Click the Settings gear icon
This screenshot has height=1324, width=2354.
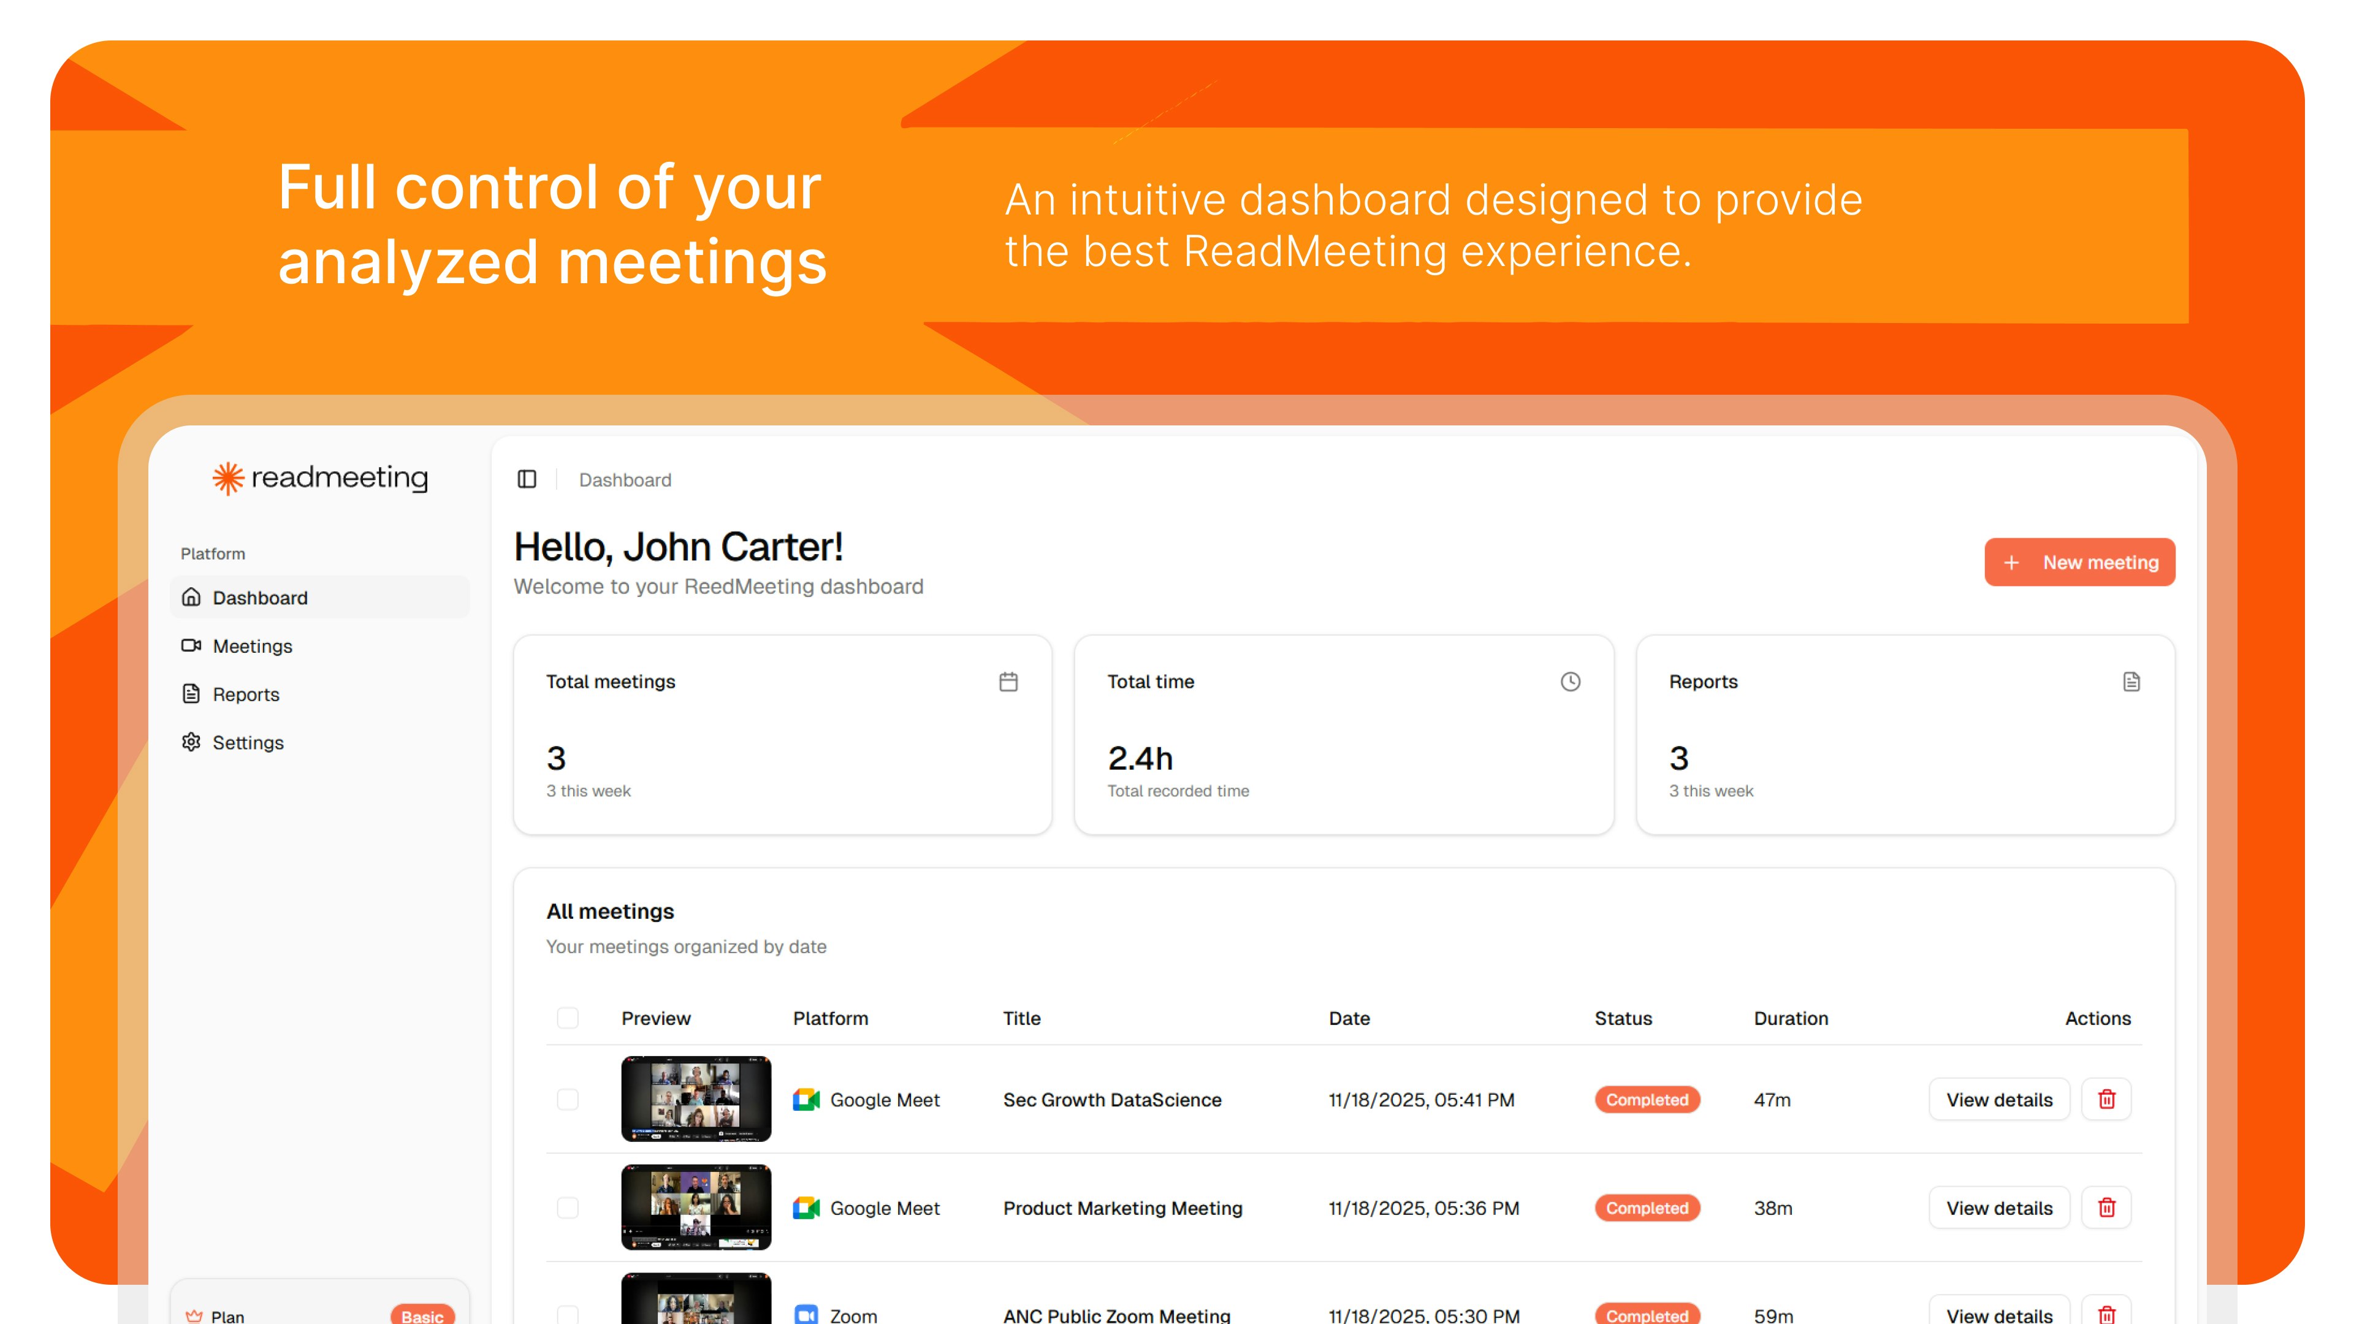(191, 742)
